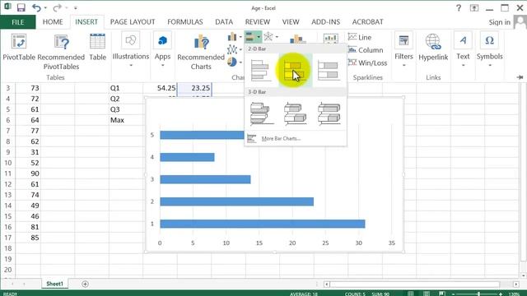Click the Insert Line Chart icon
Viewport: 527px width, 296px height.
(232, 49)
